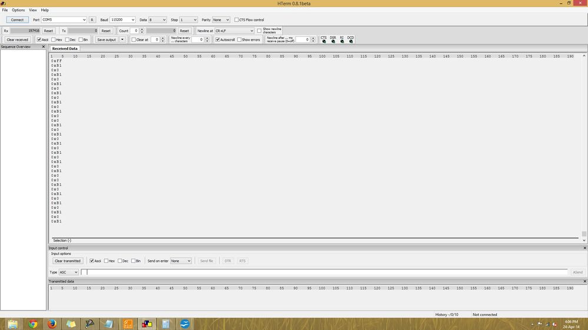Click the first 0xFF received line

coord(57,60)
